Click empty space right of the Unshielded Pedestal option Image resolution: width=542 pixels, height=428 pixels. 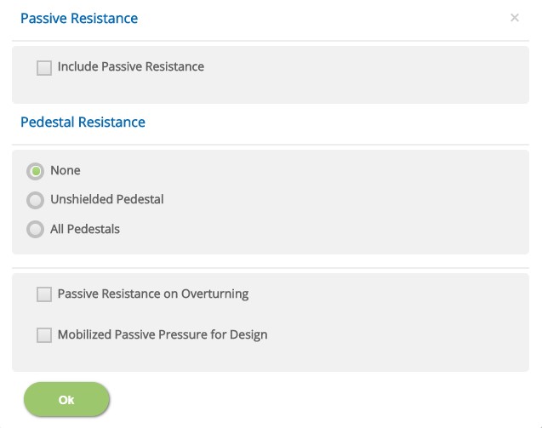(x=340, y=200)
